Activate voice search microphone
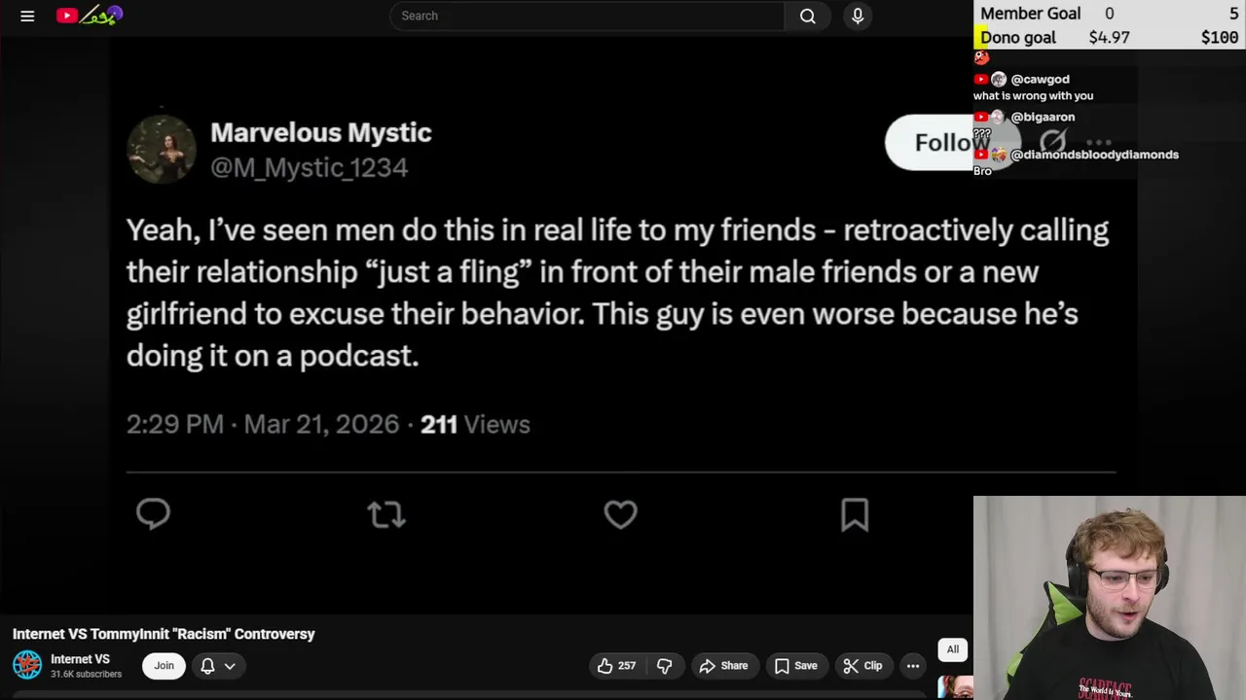 click(858, 16)
